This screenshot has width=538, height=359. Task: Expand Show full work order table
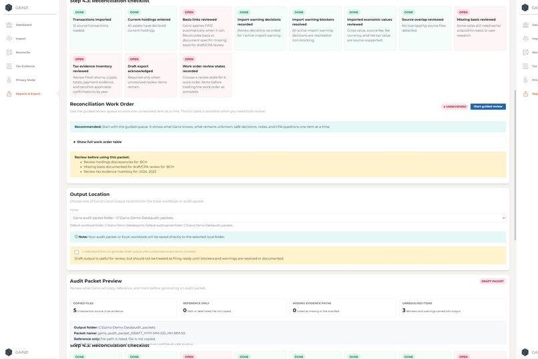[97, 142]
